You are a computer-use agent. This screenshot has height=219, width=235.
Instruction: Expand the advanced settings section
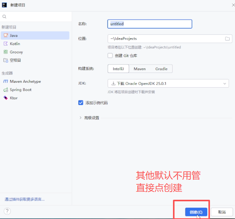(x=81, y=118)
